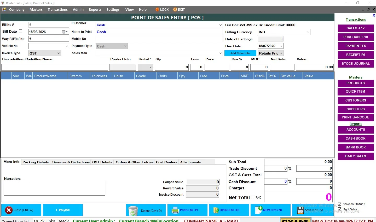Uncheck the Show on Startup option
This screenshot has height=222, width=376.
(x=340, y=204)
